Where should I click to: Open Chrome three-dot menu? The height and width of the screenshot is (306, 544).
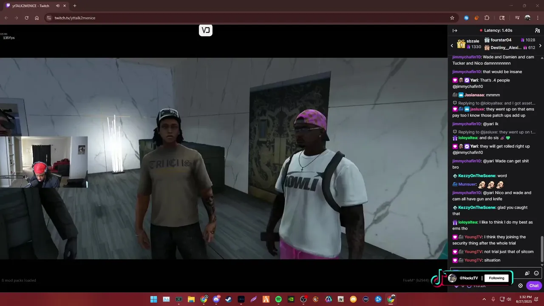pos(538,18)
